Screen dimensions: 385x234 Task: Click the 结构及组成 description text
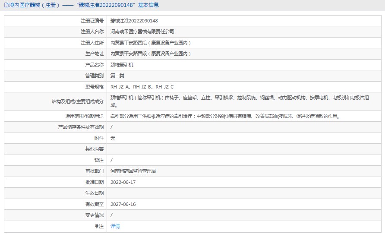click(240, 101)
